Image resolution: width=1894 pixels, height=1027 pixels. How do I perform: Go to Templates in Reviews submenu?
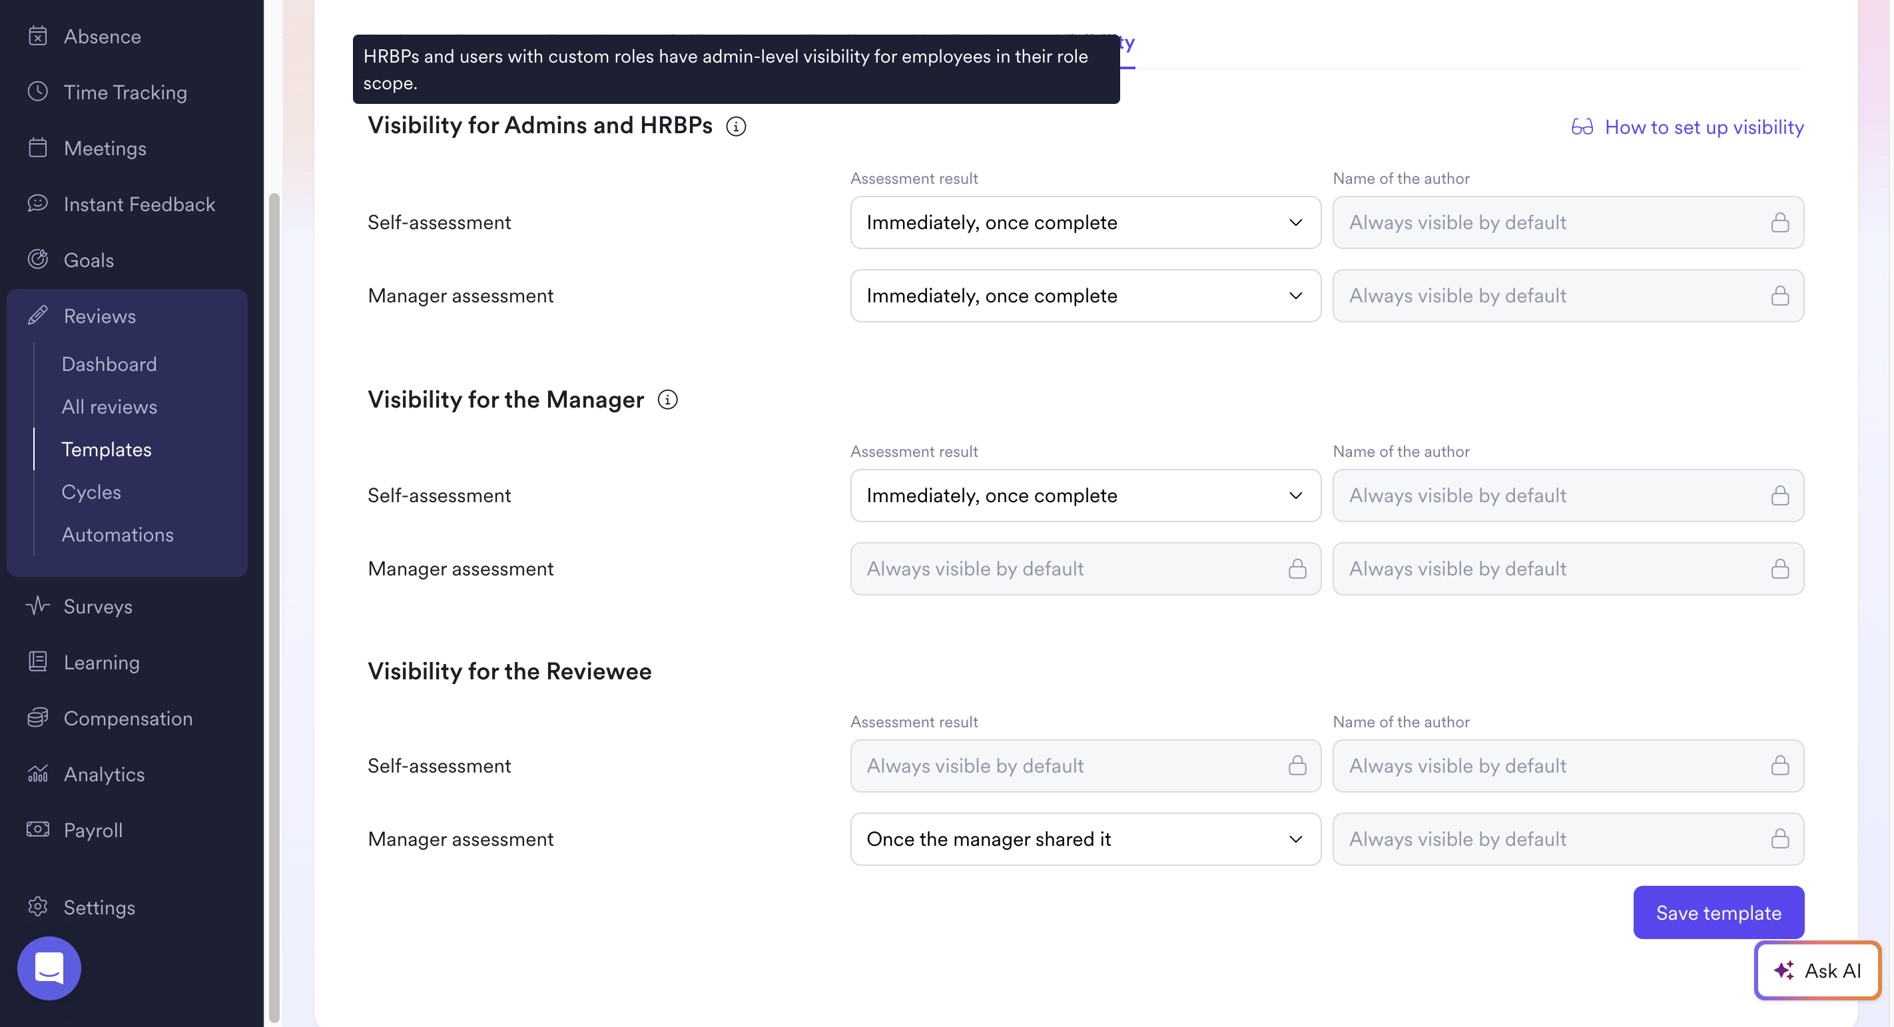[107, 449]
